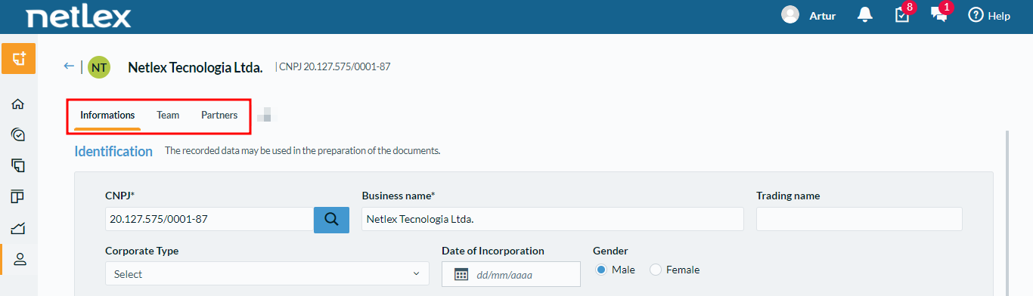Click the empty Trading name field

click(x=859, y=219)
